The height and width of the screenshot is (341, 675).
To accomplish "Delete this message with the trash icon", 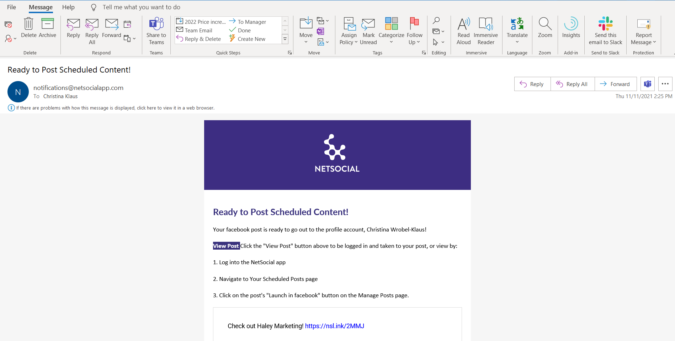I will [28, 28].
